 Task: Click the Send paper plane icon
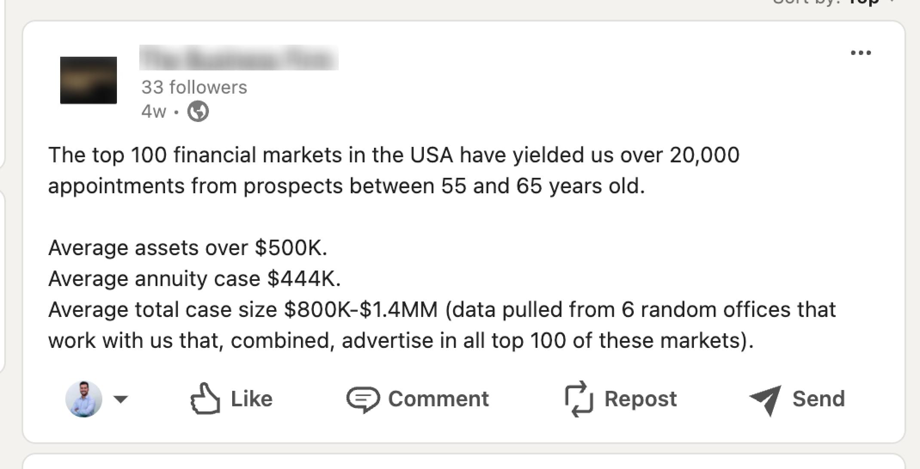[765, 399]
